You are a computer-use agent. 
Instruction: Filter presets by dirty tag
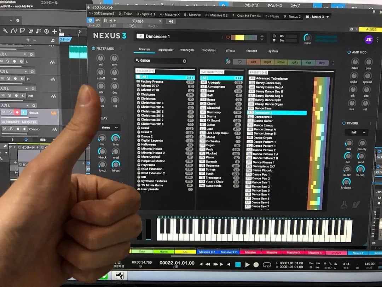pyautogui.click(x=322, y=63)
